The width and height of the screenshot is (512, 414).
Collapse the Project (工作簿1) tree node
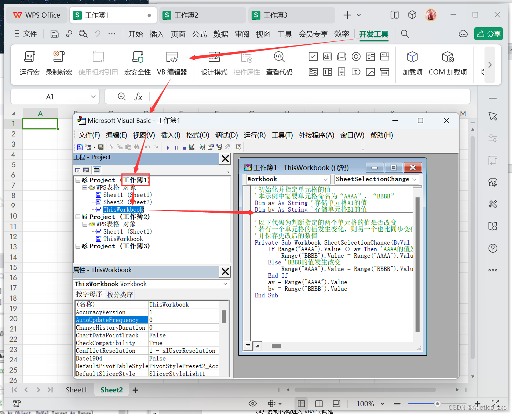point(78,180)
